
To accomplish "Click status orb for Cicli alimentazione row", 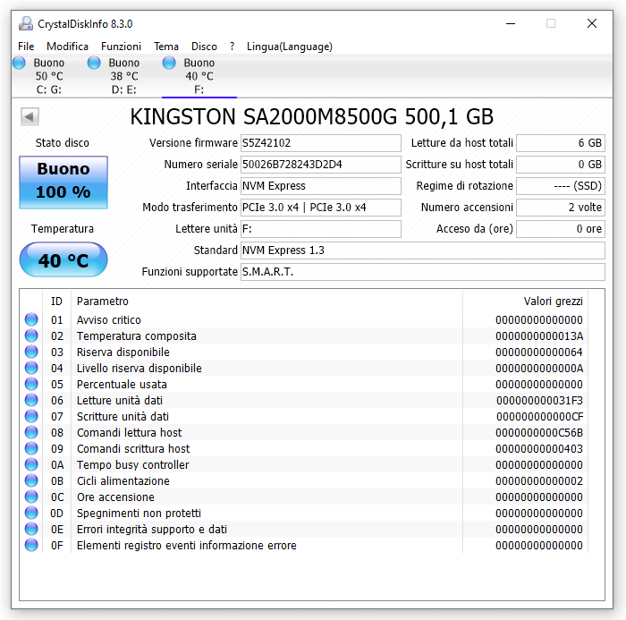I will pos(31,480).
